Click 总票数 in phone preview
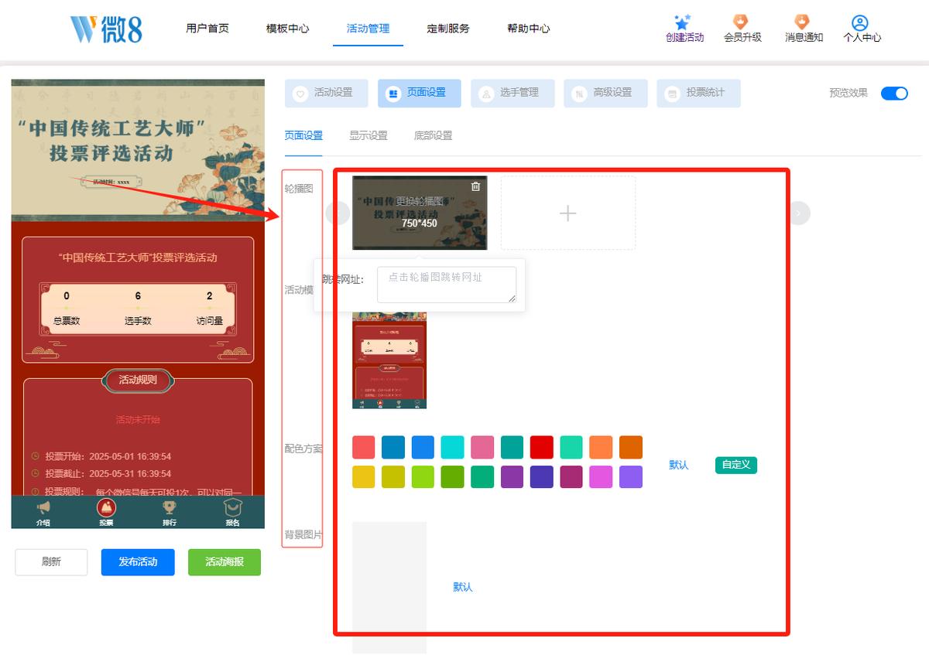Viewport: 929px width, 655px height. pyautogui.click(x=67, y=321)
